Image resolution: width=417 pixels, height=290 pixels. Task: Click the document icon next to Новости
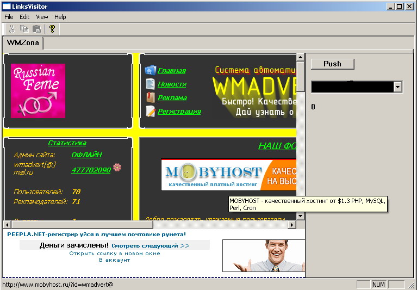click(150, 84)
